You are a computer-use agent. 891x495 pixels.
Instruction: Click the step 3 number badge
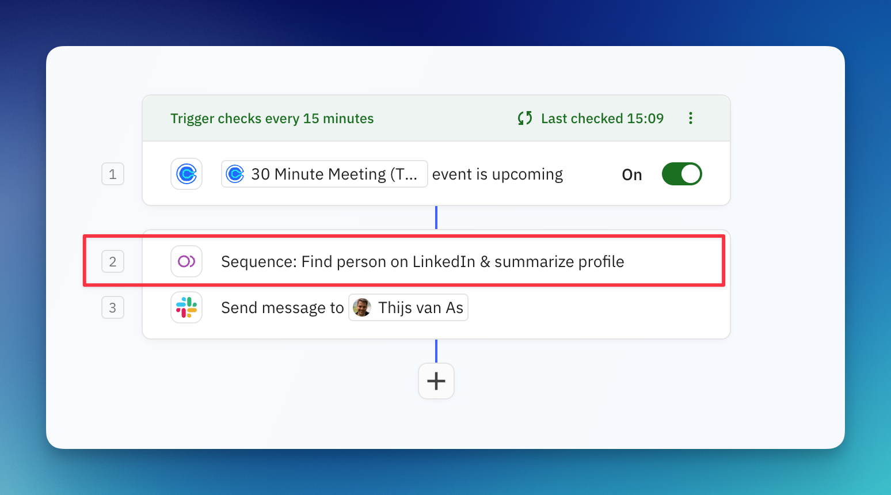[113, 307]
